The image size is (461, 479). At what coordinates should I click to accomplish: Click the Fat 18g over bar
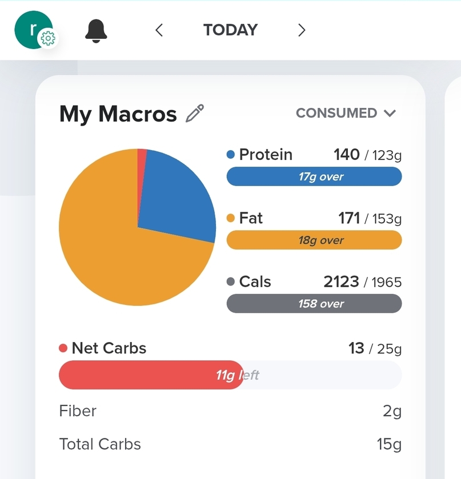click(314, 240)
